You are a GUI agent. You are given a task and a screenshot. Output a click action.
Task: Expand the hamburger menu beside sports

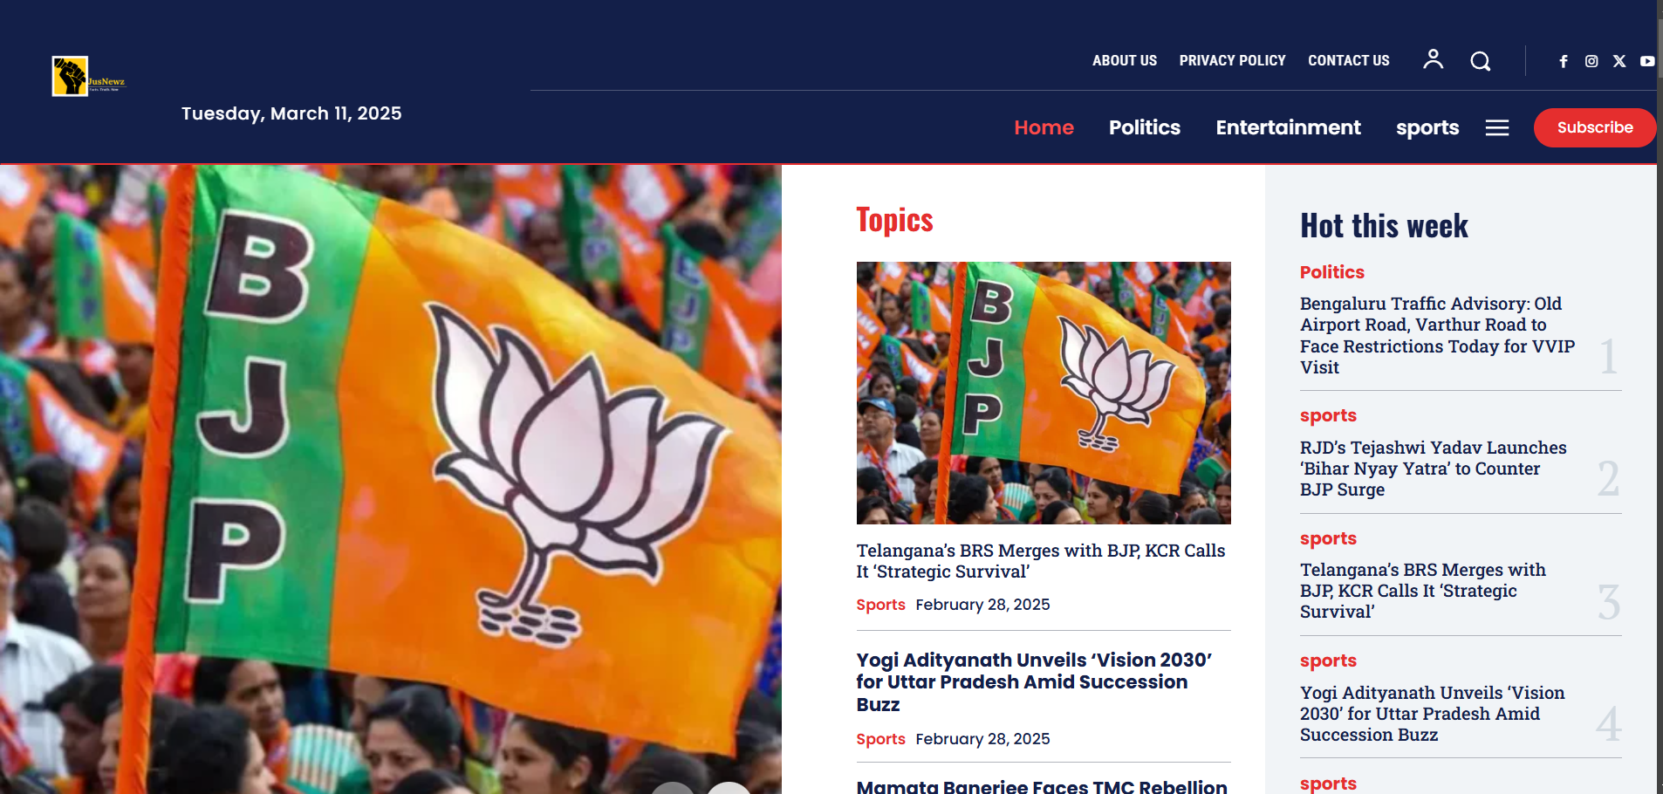click(1497, 128)
